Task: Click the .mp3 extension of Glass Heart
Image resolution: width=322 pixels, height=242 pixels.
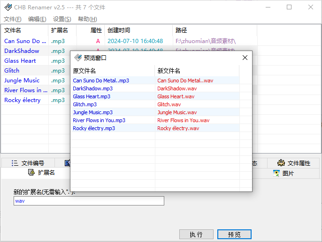Action: (x=58, y=61)
